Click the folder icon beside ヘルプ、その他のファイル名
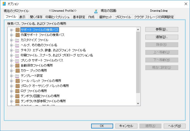The image size is (190, 131). (x=17, y=45)
